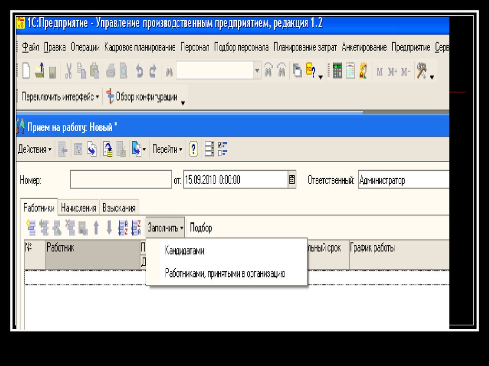Expand the Действия dropdown
The height and width of the screenshot is (366, 489).
click(x=35, y=149)
